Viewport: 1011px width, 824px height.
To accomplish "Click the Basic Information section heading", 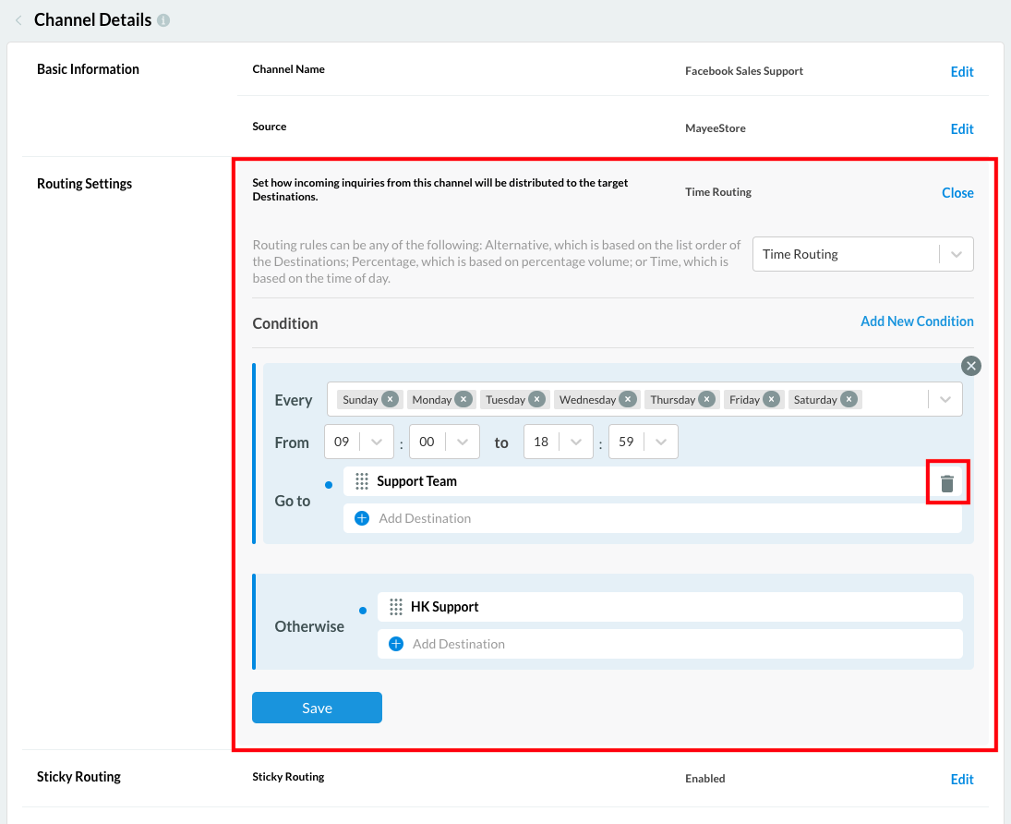I will click(88, 69).
